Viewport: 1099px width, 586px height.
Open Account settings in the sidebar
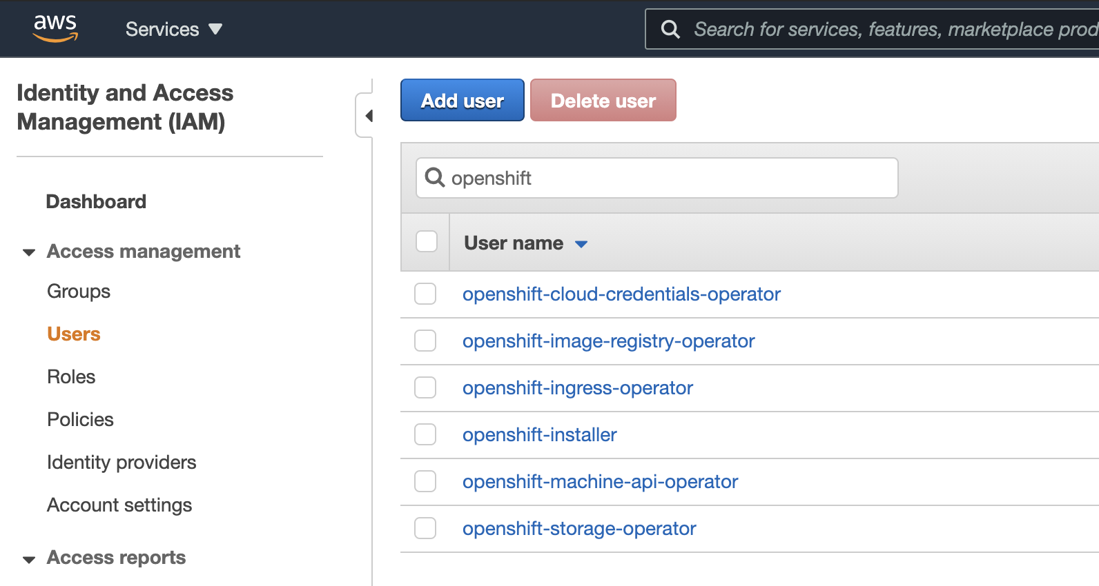pos(119,505)
